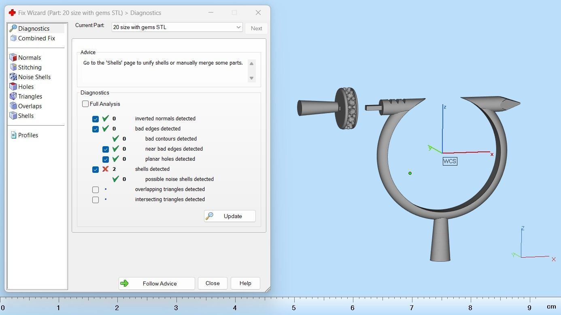
Task: Click the advice text about Shells page
Action: tap(163, 63)
